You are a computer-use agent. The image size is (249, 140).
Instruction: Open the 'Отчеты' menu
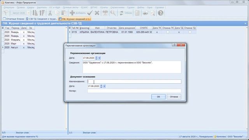(x=104, y=7)
